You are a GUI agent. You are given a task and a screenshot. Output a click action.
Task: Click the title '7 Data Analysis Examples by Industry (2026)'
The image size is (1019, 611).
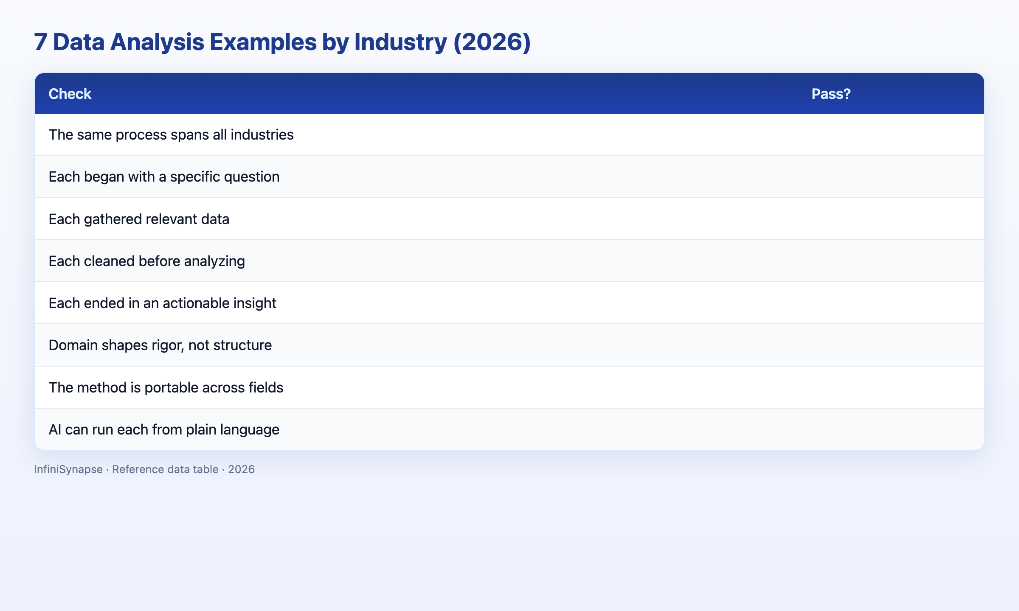282,42
